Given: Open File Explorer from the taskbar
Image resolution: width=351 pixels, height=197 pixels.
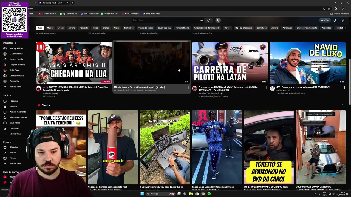Looking at the screenshot, I should point(191,194).
